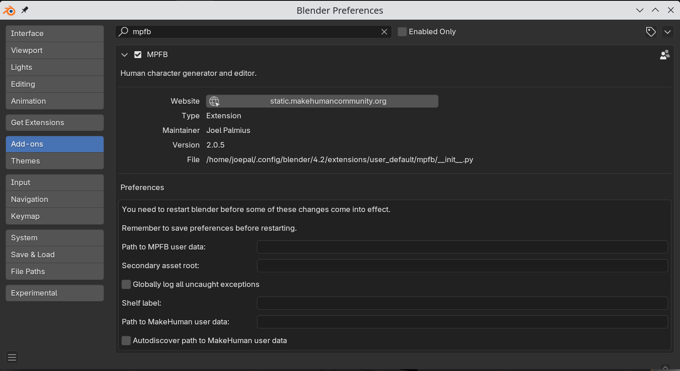Enable Autodiscover path to MakeHuman user data
Screen dimensions: 680x371
126,340
